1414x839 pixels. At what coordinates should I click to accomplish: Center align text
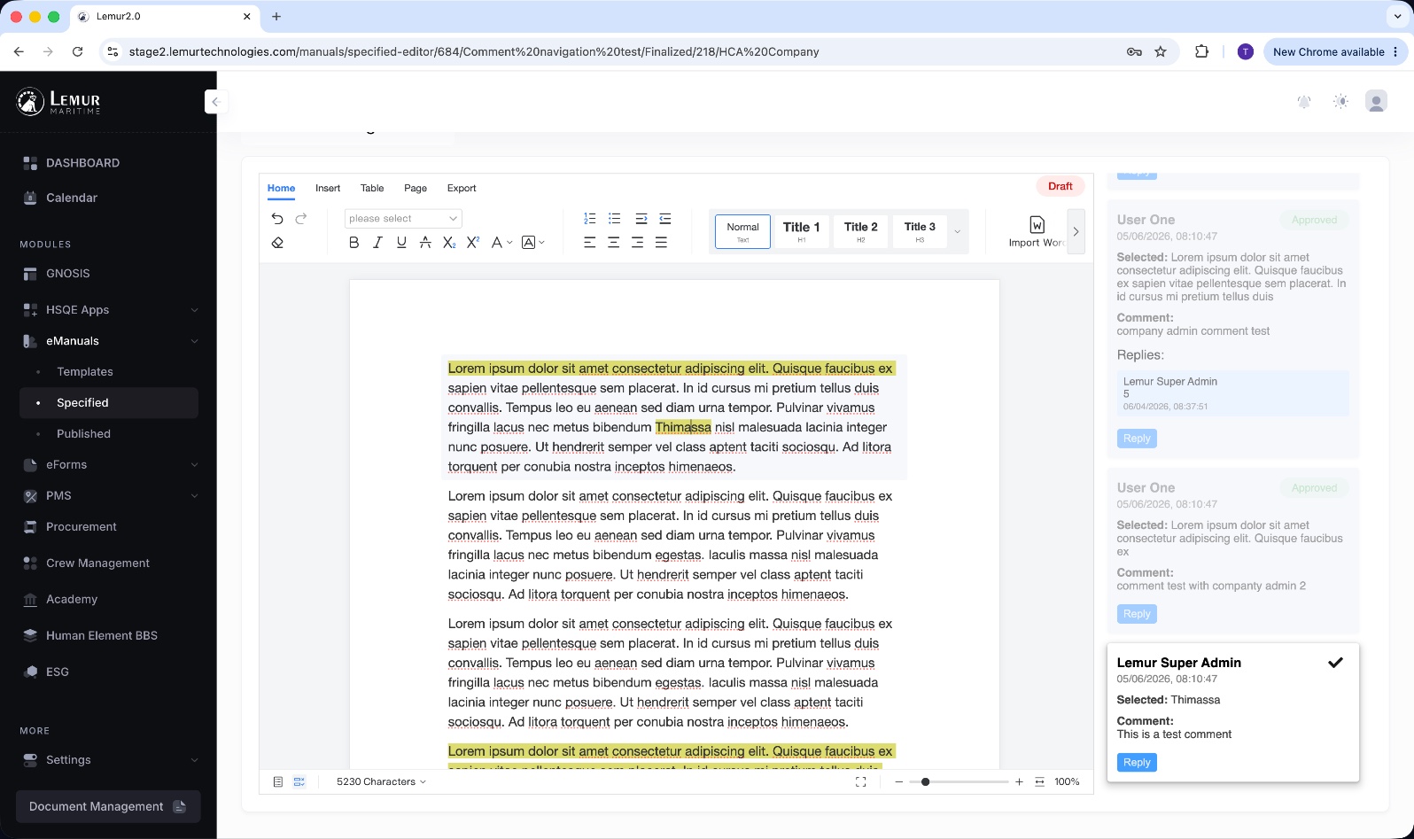tap(613, 242)
